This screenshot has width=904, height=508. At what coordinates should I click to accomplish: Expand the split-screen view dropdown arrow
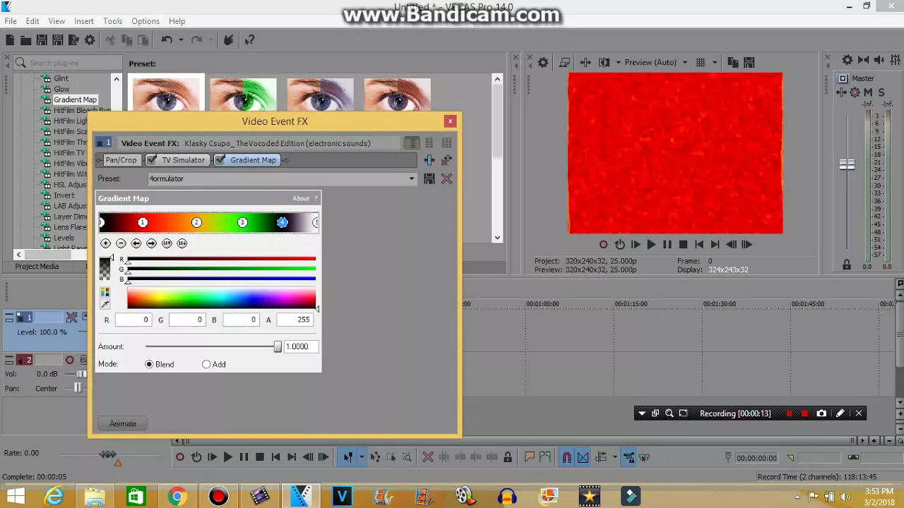[x=618, y=62]
